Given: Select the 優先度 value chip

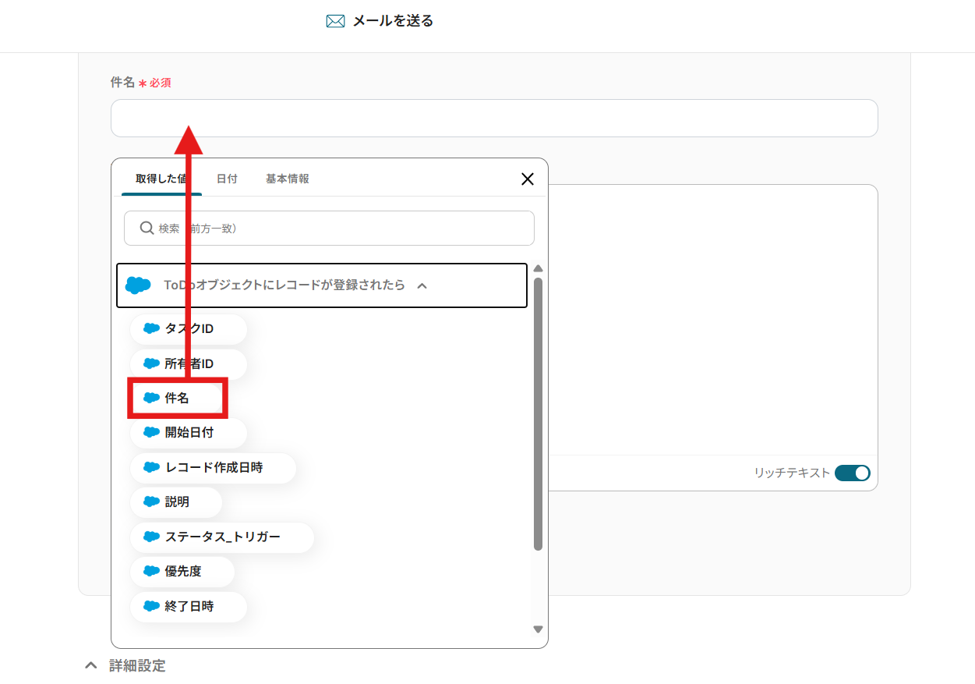Looking at the screenshot, I should (182, 572).
